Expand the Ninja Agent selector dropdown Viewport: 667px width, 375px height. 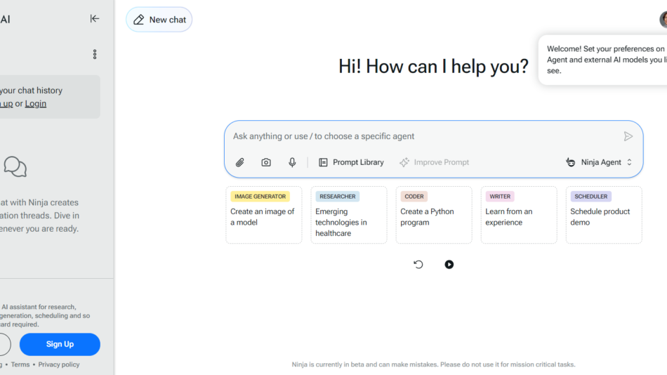point(600,162)
